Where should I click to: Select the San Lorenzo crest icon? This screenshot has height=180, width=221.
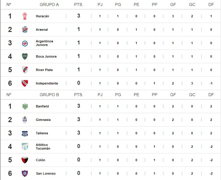[x=25, y=173]
